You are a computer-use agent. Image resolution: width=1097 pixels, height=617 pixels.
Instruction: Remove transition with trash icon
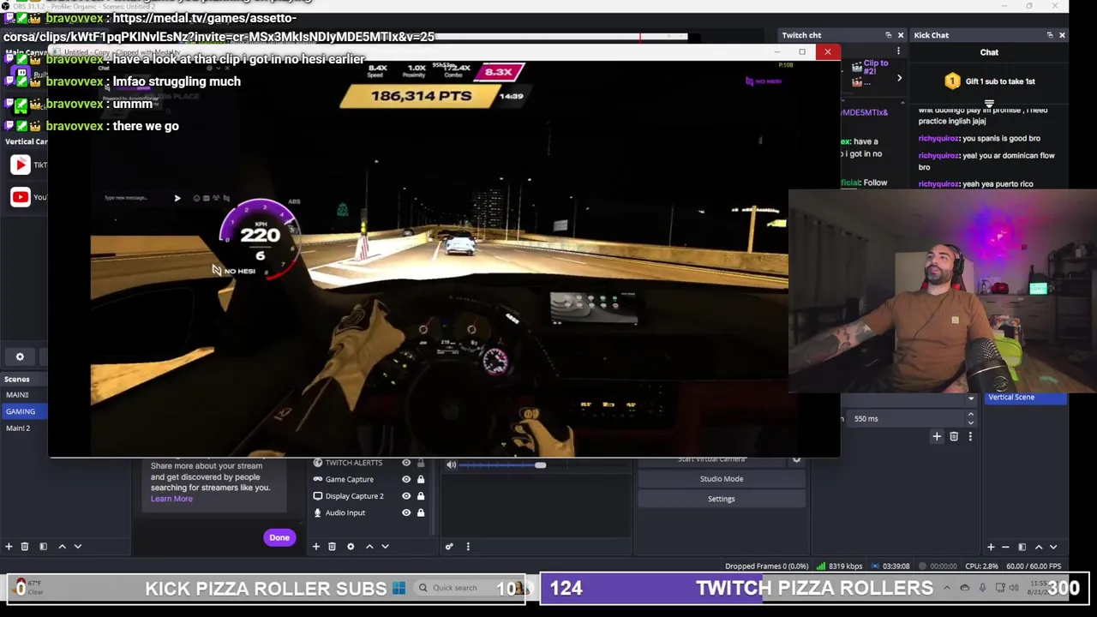pos(953,436)
